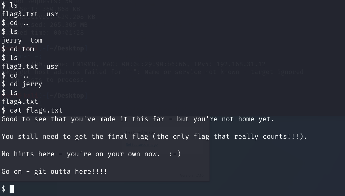Click the 'cat flag4.txt' command text
The image size is (345, 196).
tap(36, 110)
